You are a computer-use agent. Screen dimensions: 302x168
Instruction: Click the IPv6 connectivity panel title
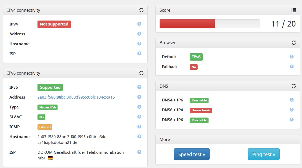(x=24, y=73)
